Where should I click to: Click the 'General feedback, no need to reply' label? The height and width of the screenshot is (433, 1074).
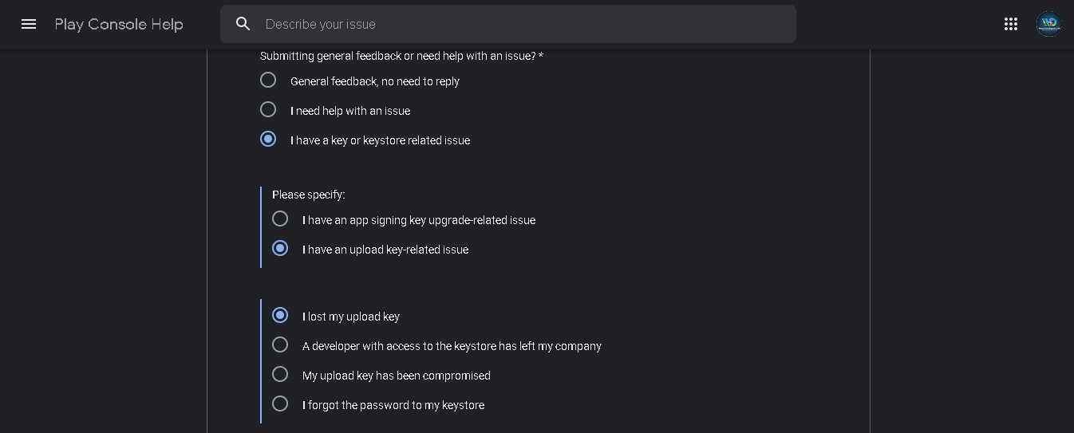375,81
